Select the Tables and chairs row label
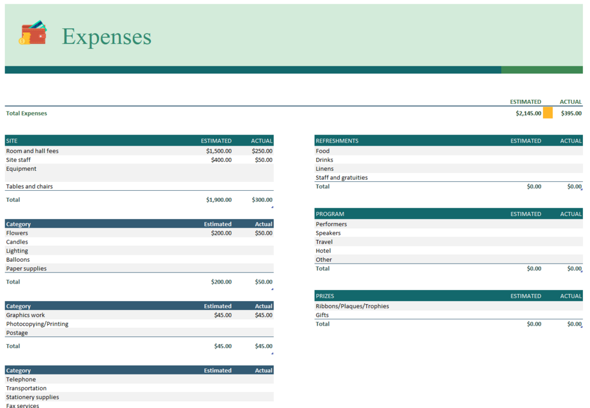Screen dimensions: 590x408 [x=29, y=186]
